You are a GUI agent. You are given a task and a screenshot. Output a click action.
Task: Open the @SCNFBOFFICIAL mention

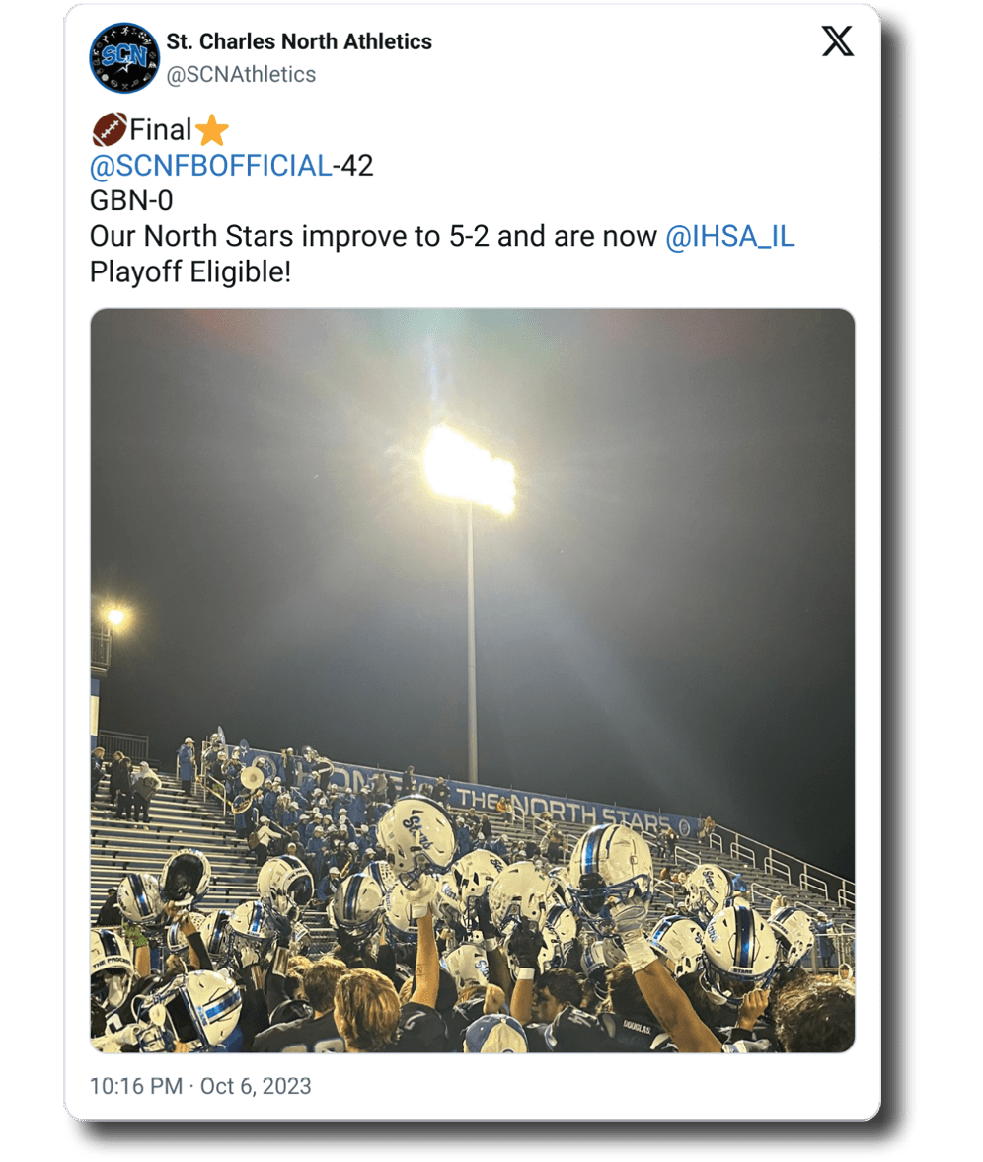coord(210,166)
